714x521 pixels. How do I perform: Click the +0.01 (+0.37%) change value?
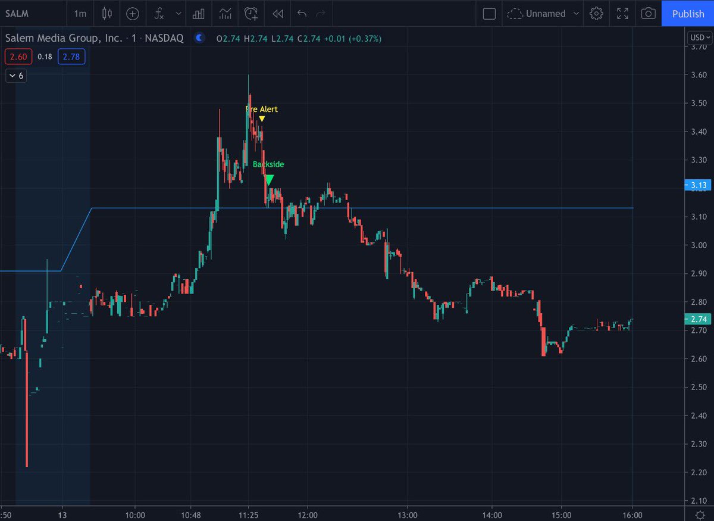(353, 38)
